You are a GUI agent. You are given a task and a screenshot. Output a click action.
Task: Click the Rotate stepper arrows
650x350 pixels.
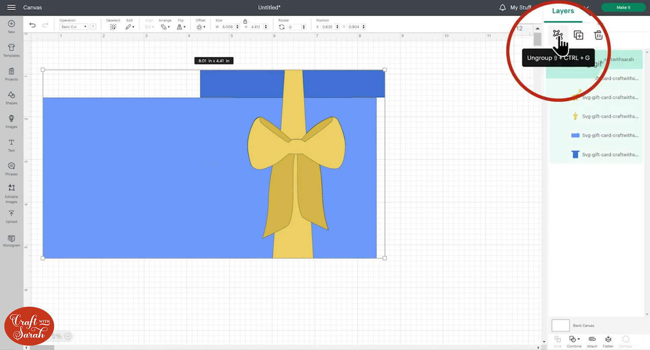tap(304, 27)
